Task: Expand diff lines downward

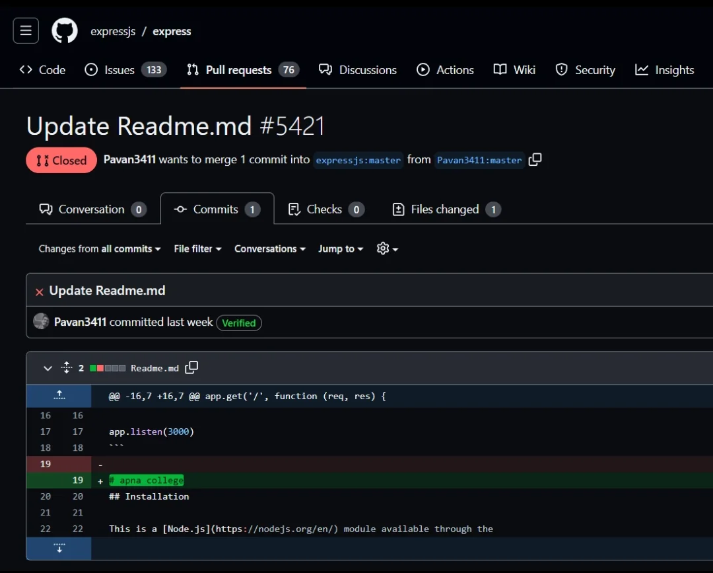Action: (59, 548)
